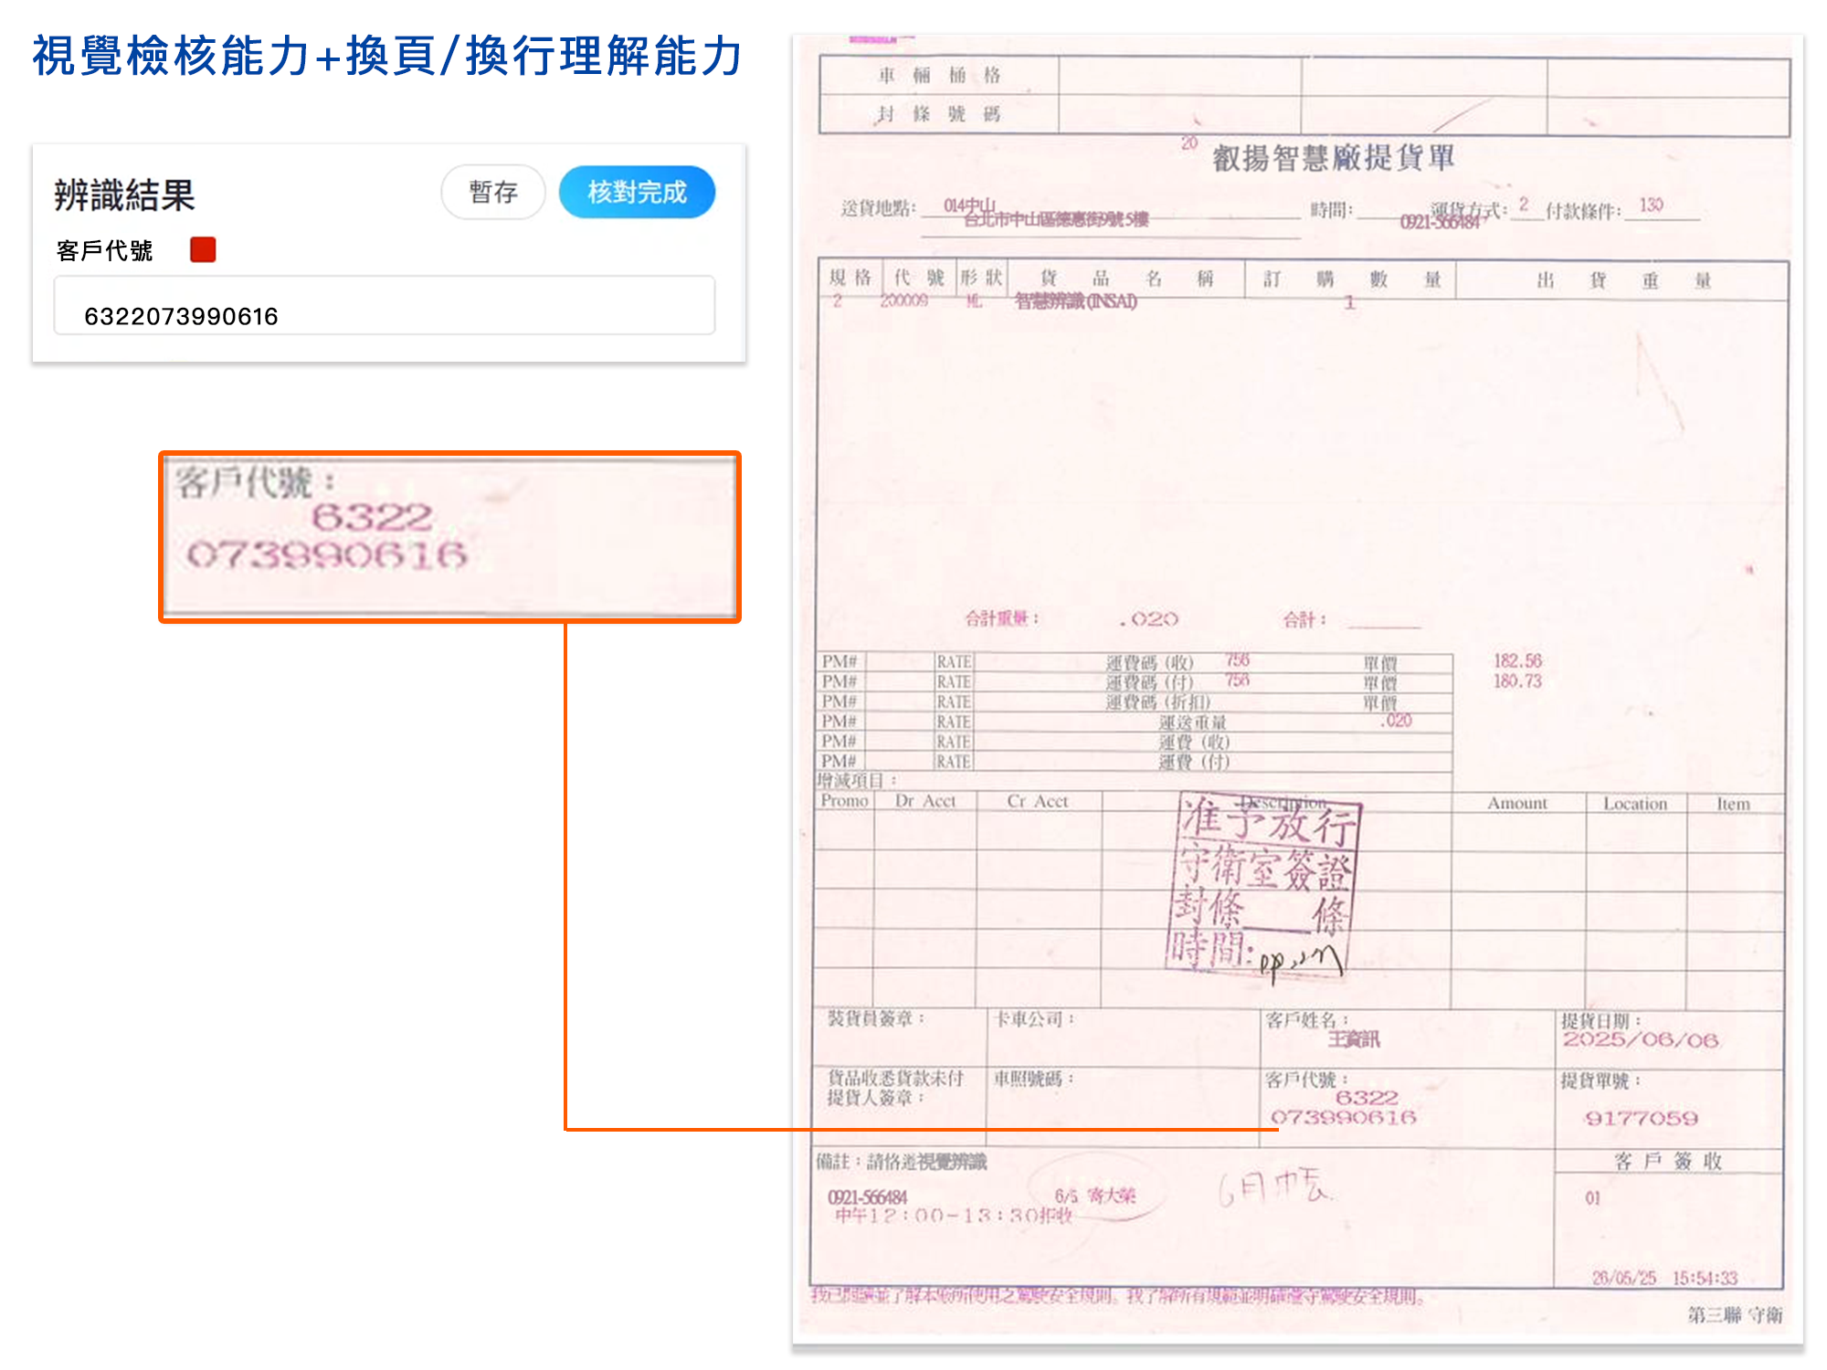Click the red square beside 客戶代號

click(x=203, y=249)
